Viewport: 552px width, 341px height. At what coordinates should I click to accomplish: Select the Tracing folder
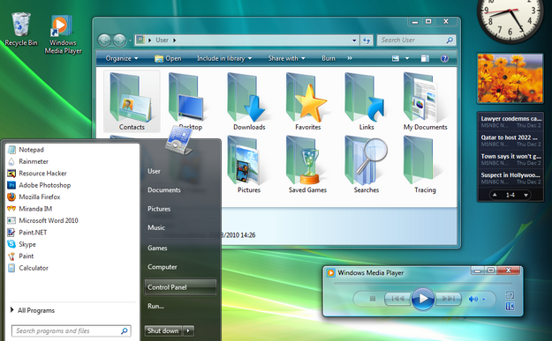click(425, 165)
